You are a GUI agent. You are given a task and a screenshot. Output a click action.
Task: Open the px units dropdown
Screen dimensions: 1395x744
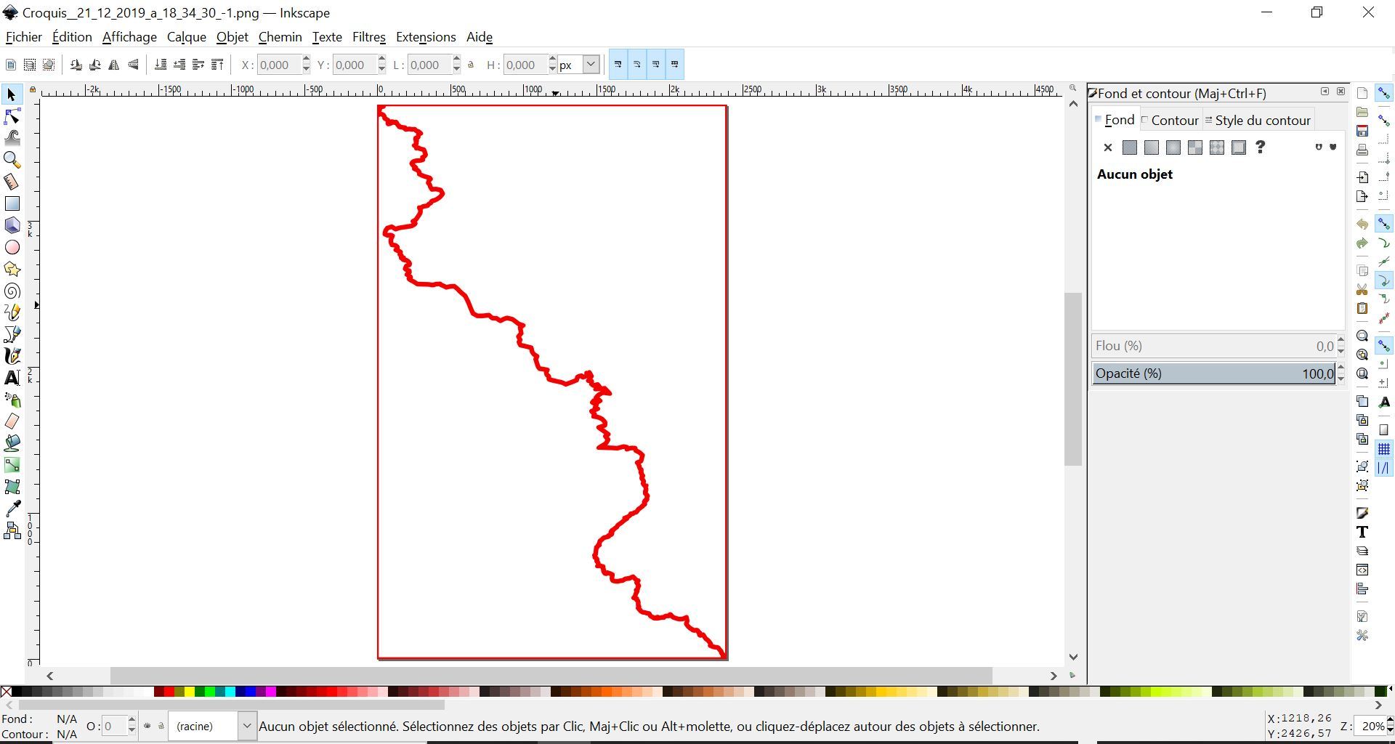coord(591,65)
